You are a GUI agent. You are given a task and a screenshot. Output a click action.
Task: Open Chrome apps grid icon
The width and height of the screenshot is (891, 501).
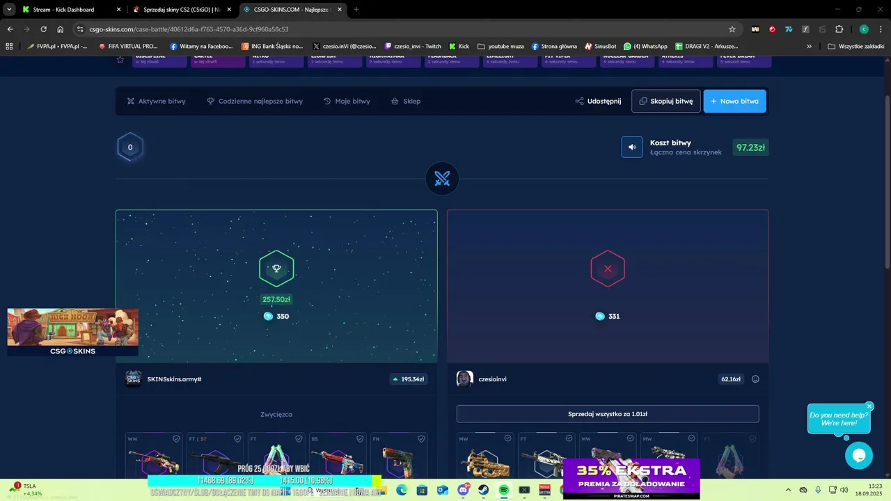click(9, 47)
